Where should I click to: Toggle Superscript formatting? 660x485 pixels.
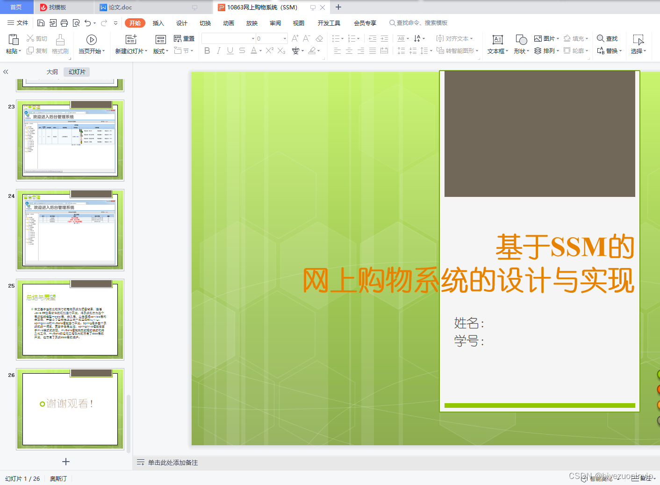click(x=270, y=51)
